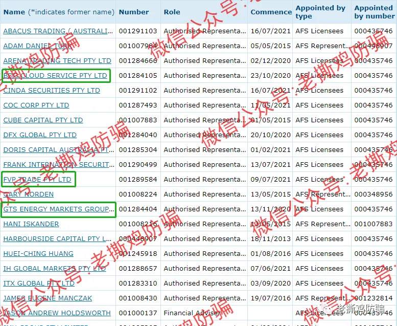Select Financial Adviser role cell
Viewport: 397px width, 326px height.
click(192, 313)
